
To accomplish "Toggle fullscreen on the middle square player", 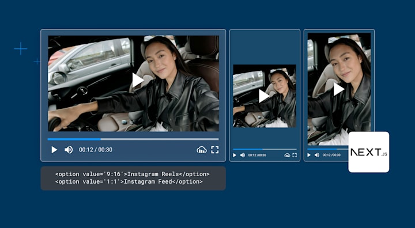I will [295, 155].
